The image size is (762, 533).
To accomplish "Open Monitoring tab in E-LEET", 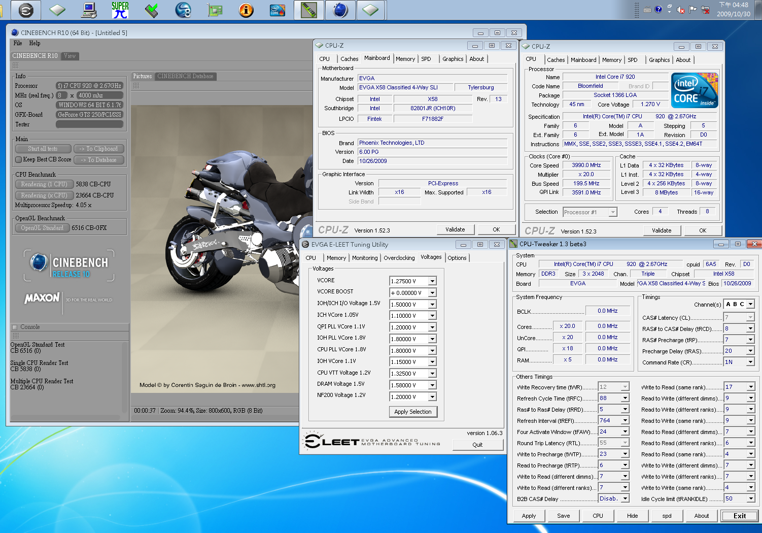I will (x=365, y=258).
